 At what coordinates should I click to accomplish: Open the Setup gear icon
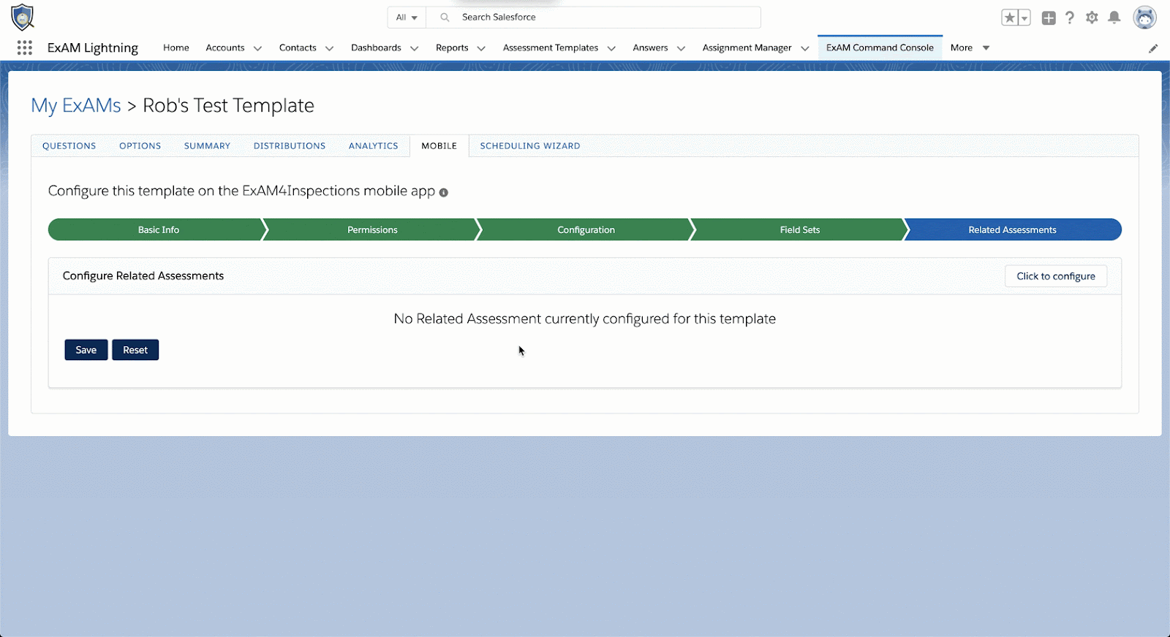point(1092,18)
